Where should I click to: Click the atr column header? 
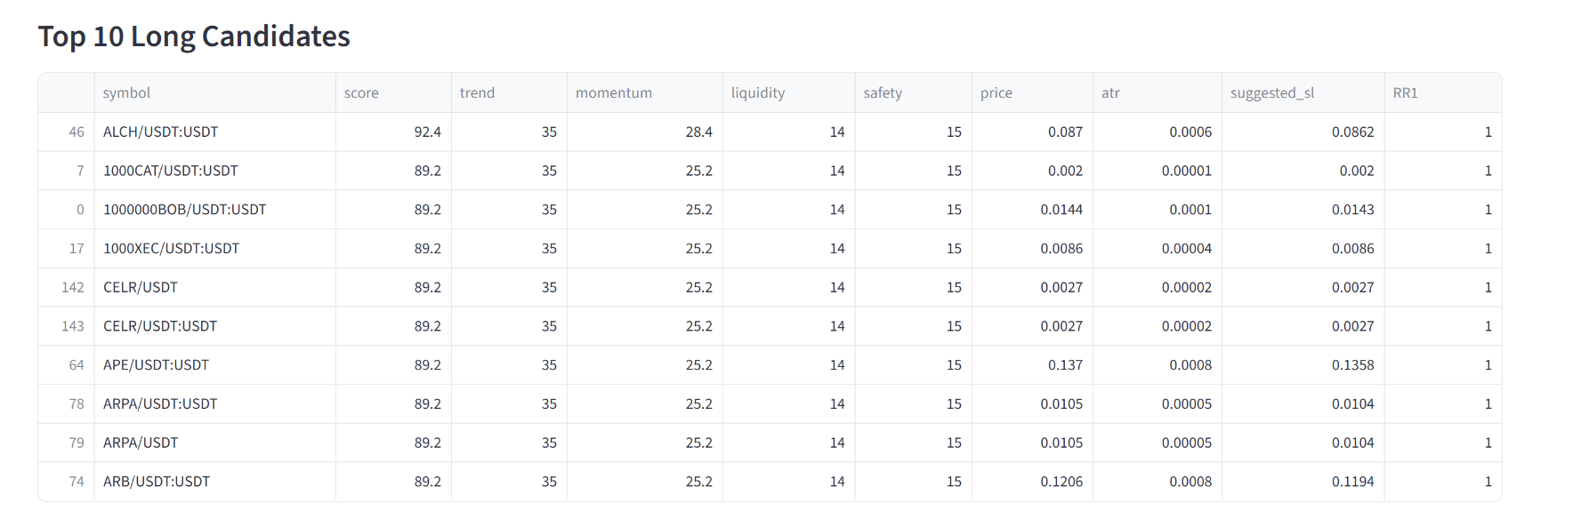(1110, 92)
